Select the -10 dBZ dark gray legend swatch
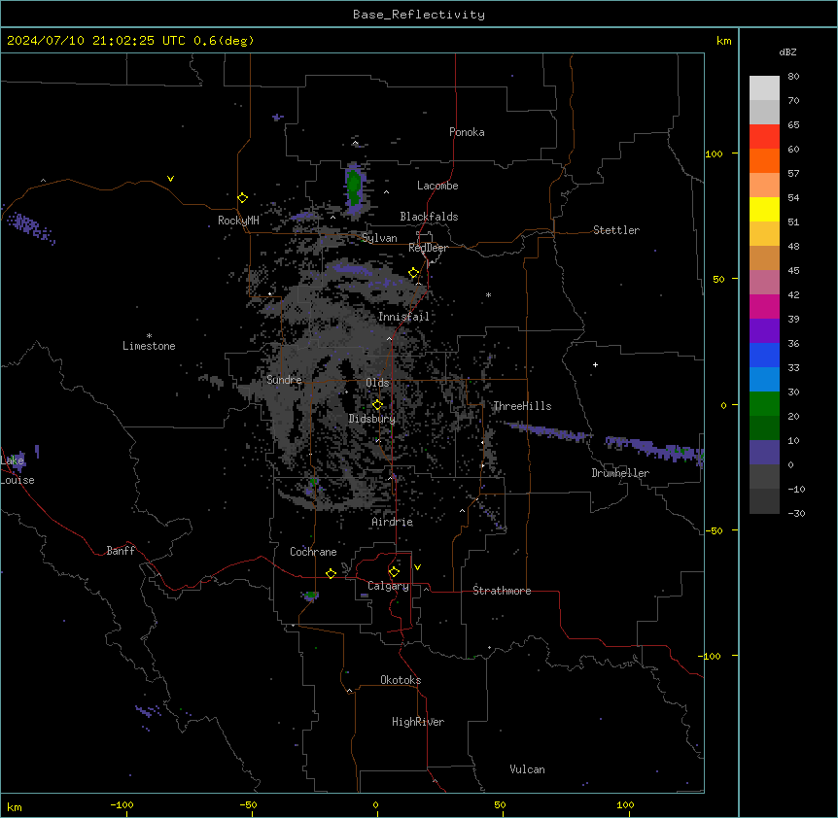 point(764,501)
